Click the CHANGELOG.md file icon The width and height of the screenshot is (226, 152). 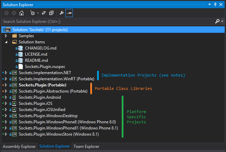click(x=21, y=48)
